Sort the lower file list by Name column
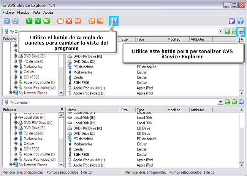 coord(93,110)
